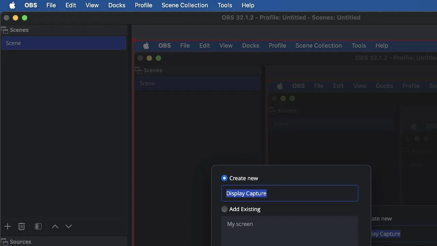
Task: Open the View menu
Action: click(92, 5)
